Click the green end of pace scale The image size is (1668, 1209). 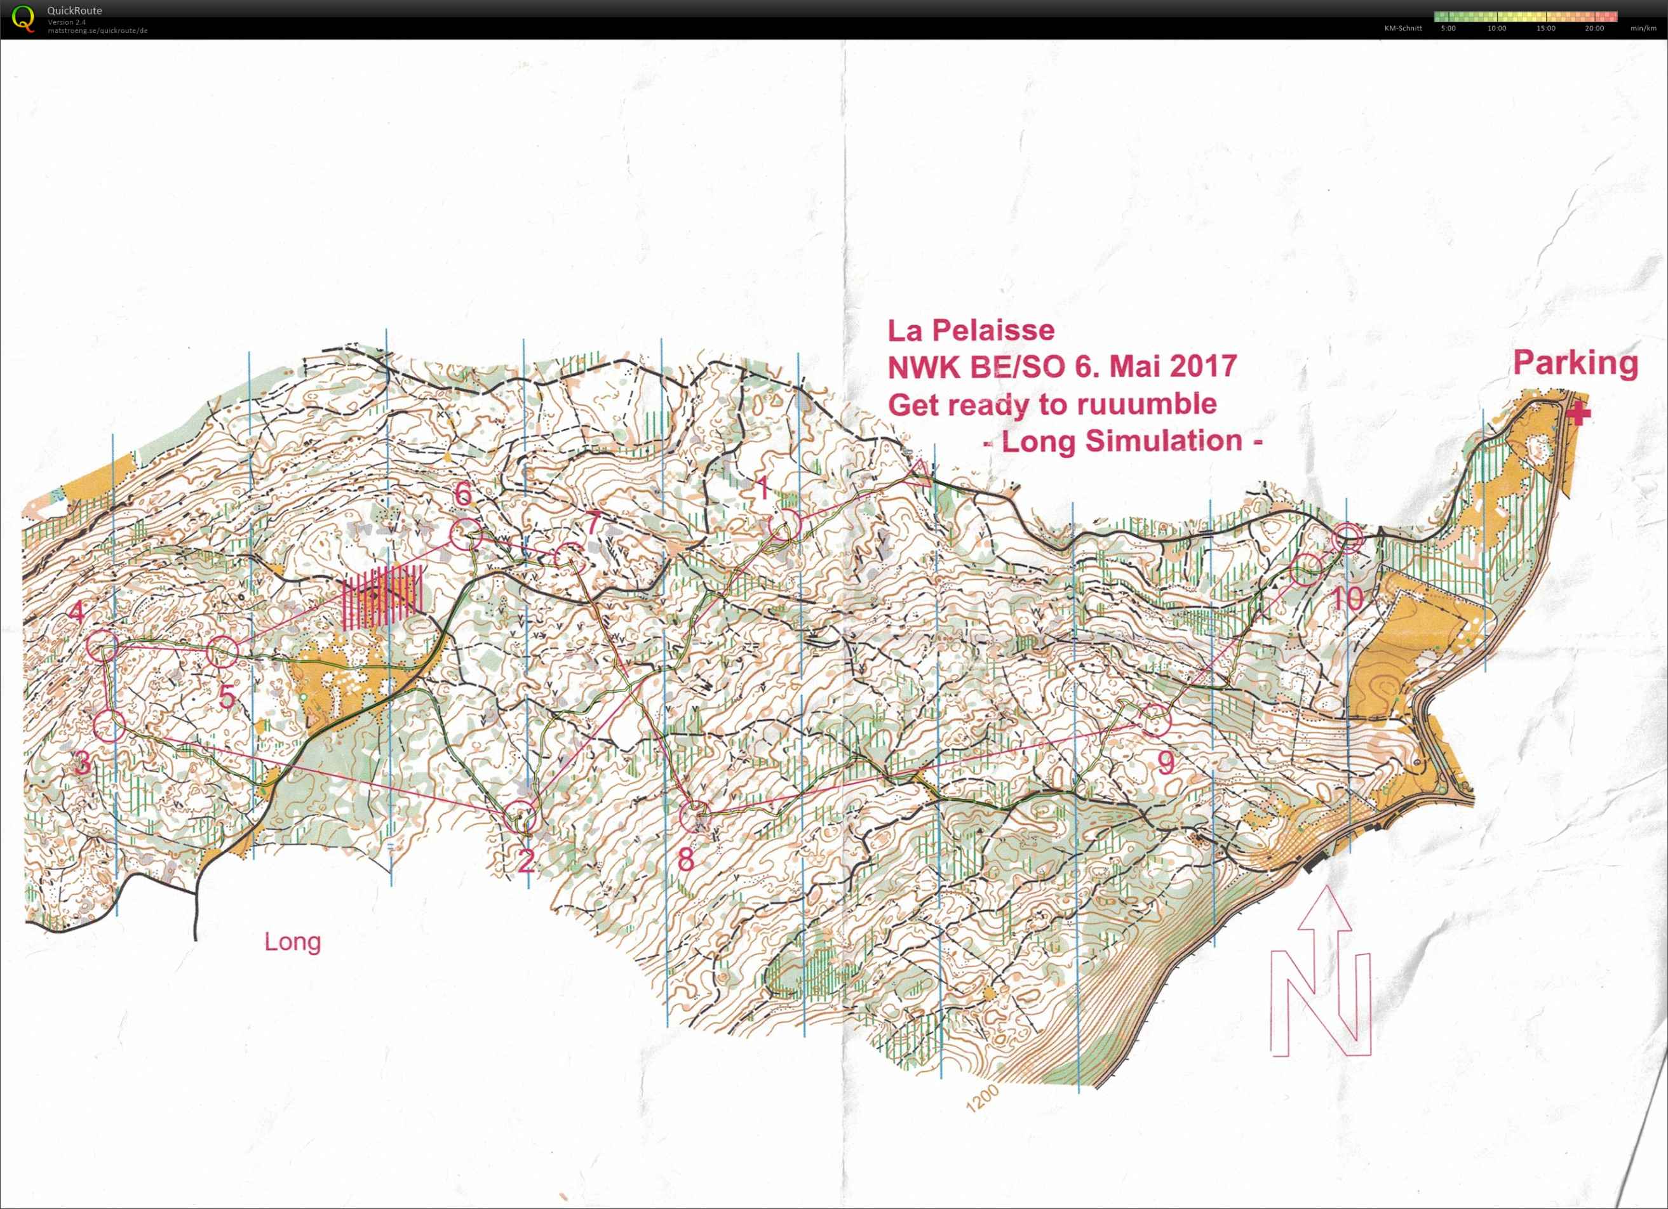[1440, 16]
